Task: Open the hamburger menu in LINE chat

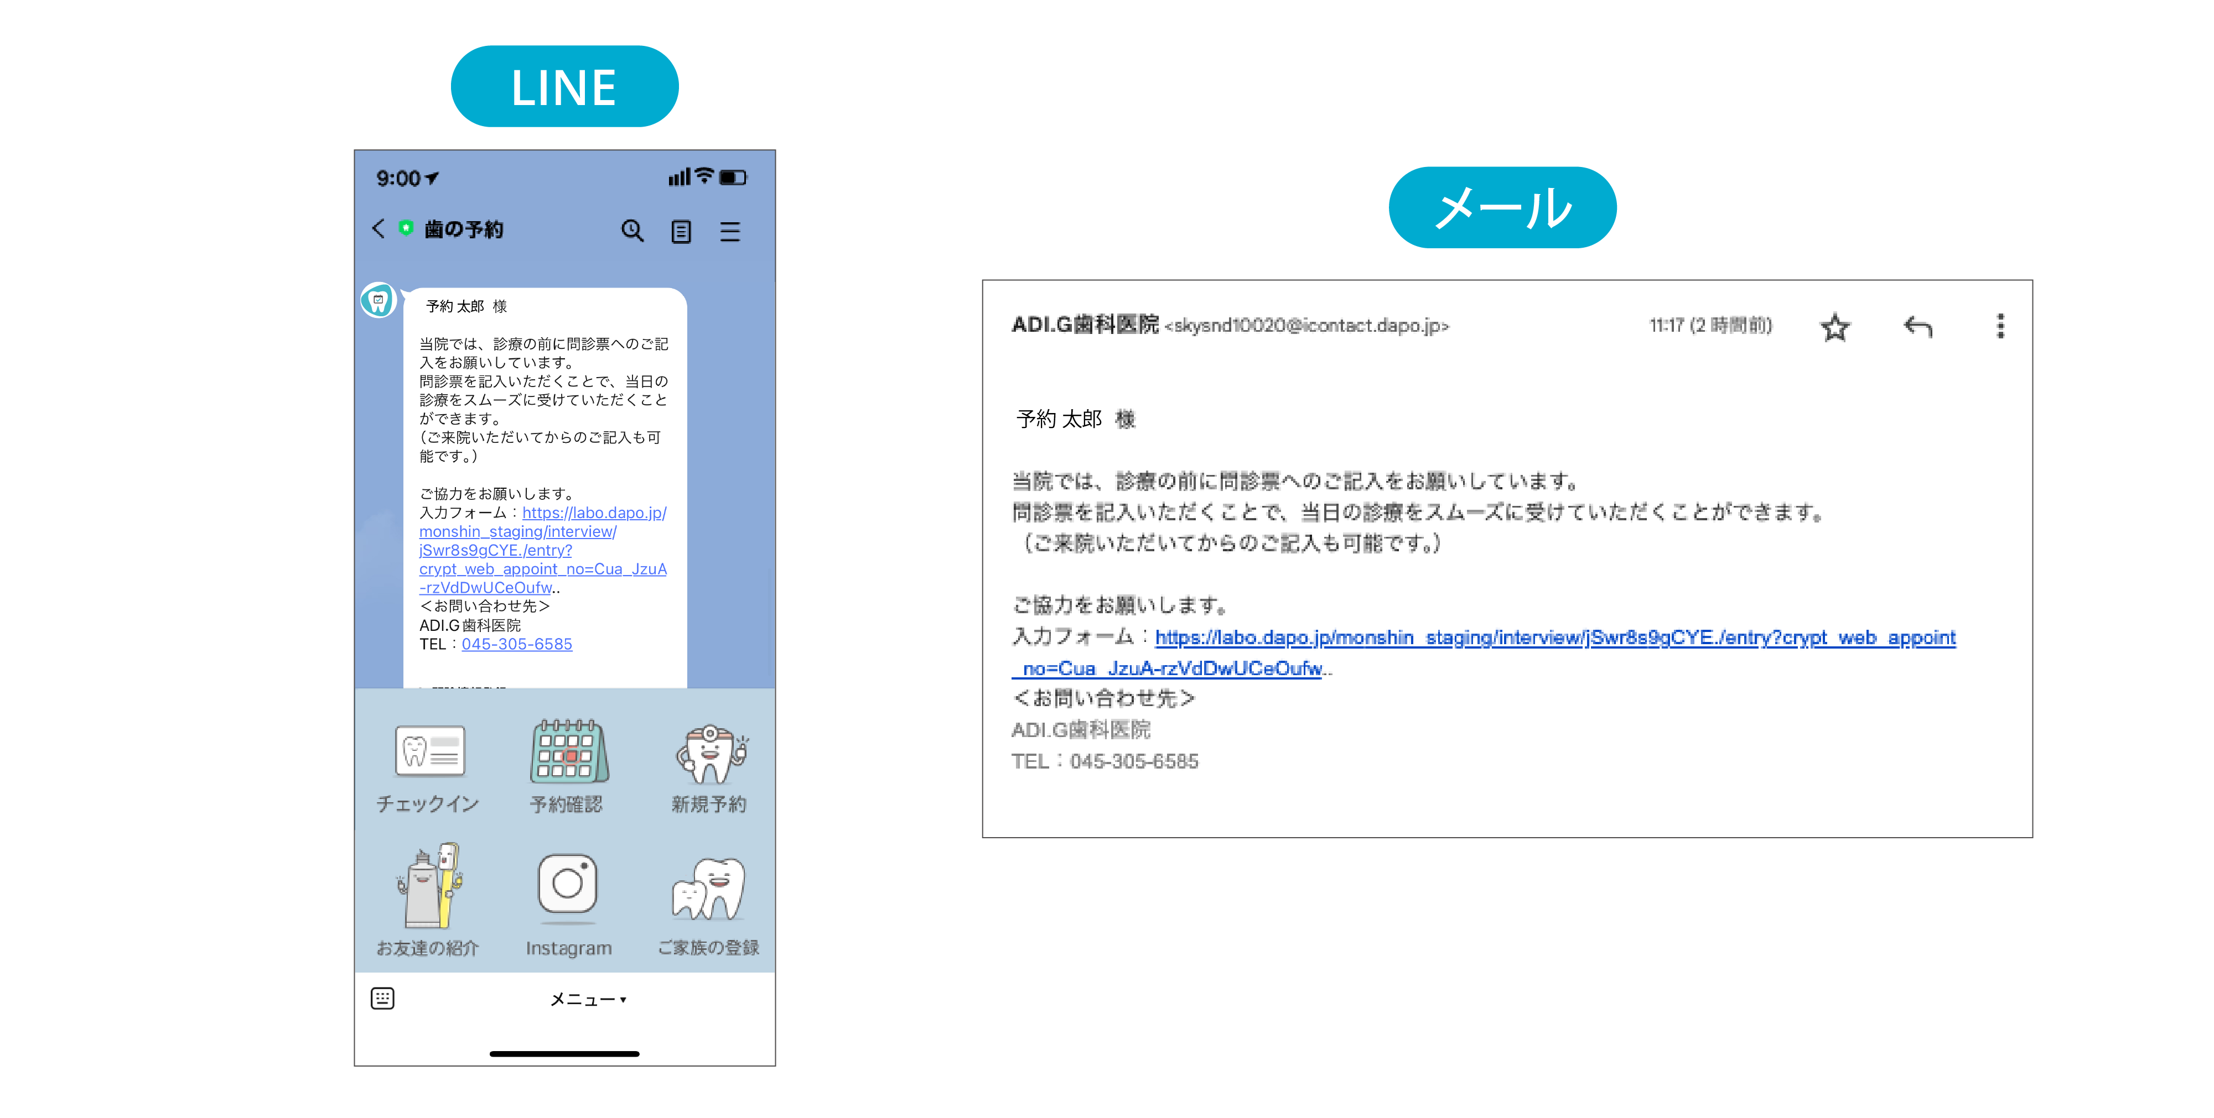Action: click(730, 231)
